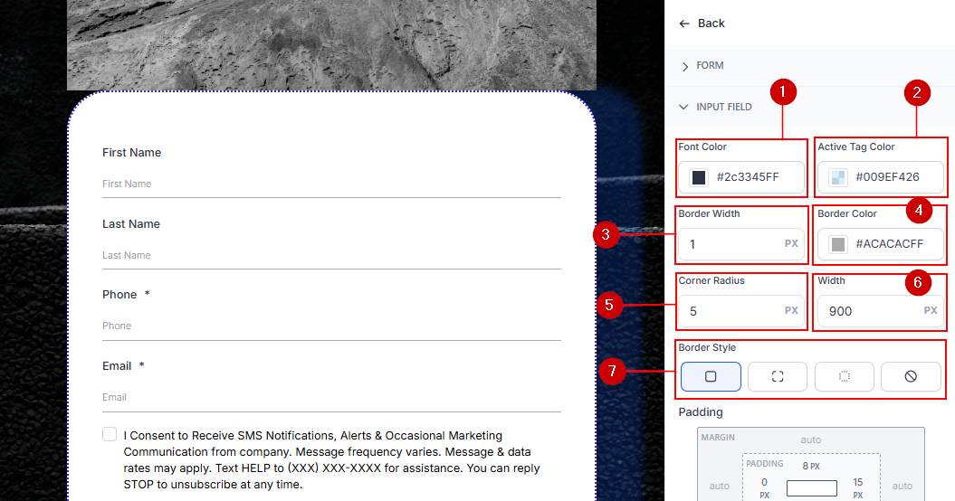
Task: Open the Active Tag Color swatch
Action: [x=838, y=177]
